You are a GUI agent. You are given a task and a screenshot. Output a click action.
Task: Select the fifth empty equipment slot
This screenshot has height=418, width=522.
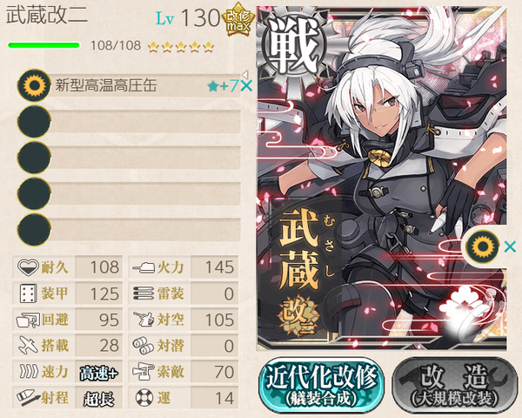129,230
